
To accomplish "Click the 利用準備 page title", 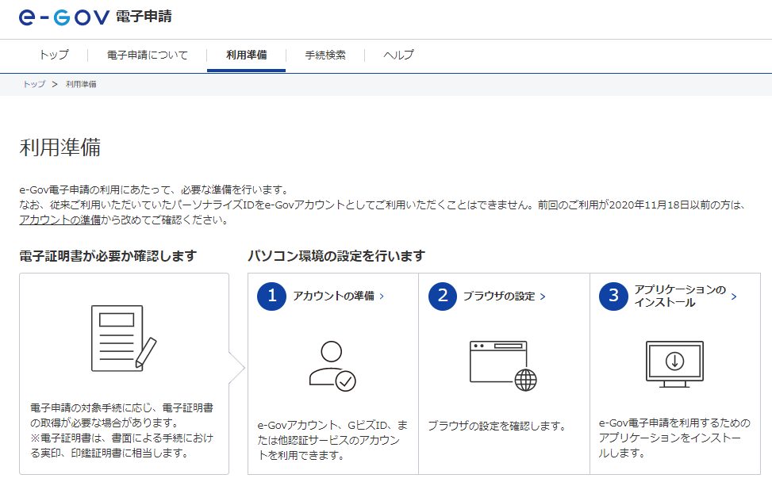I will [x=60, y=147].
